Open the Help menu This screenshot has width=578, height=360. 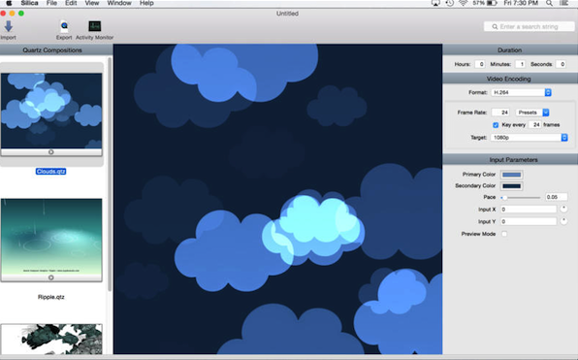click(146, 3)
